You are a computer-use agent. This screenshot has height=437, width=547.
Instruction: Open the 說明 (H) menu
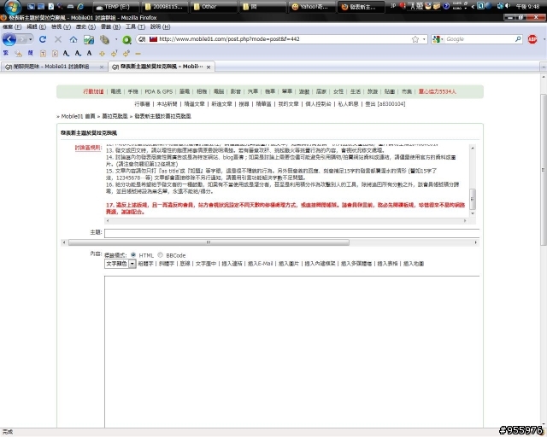161,26
